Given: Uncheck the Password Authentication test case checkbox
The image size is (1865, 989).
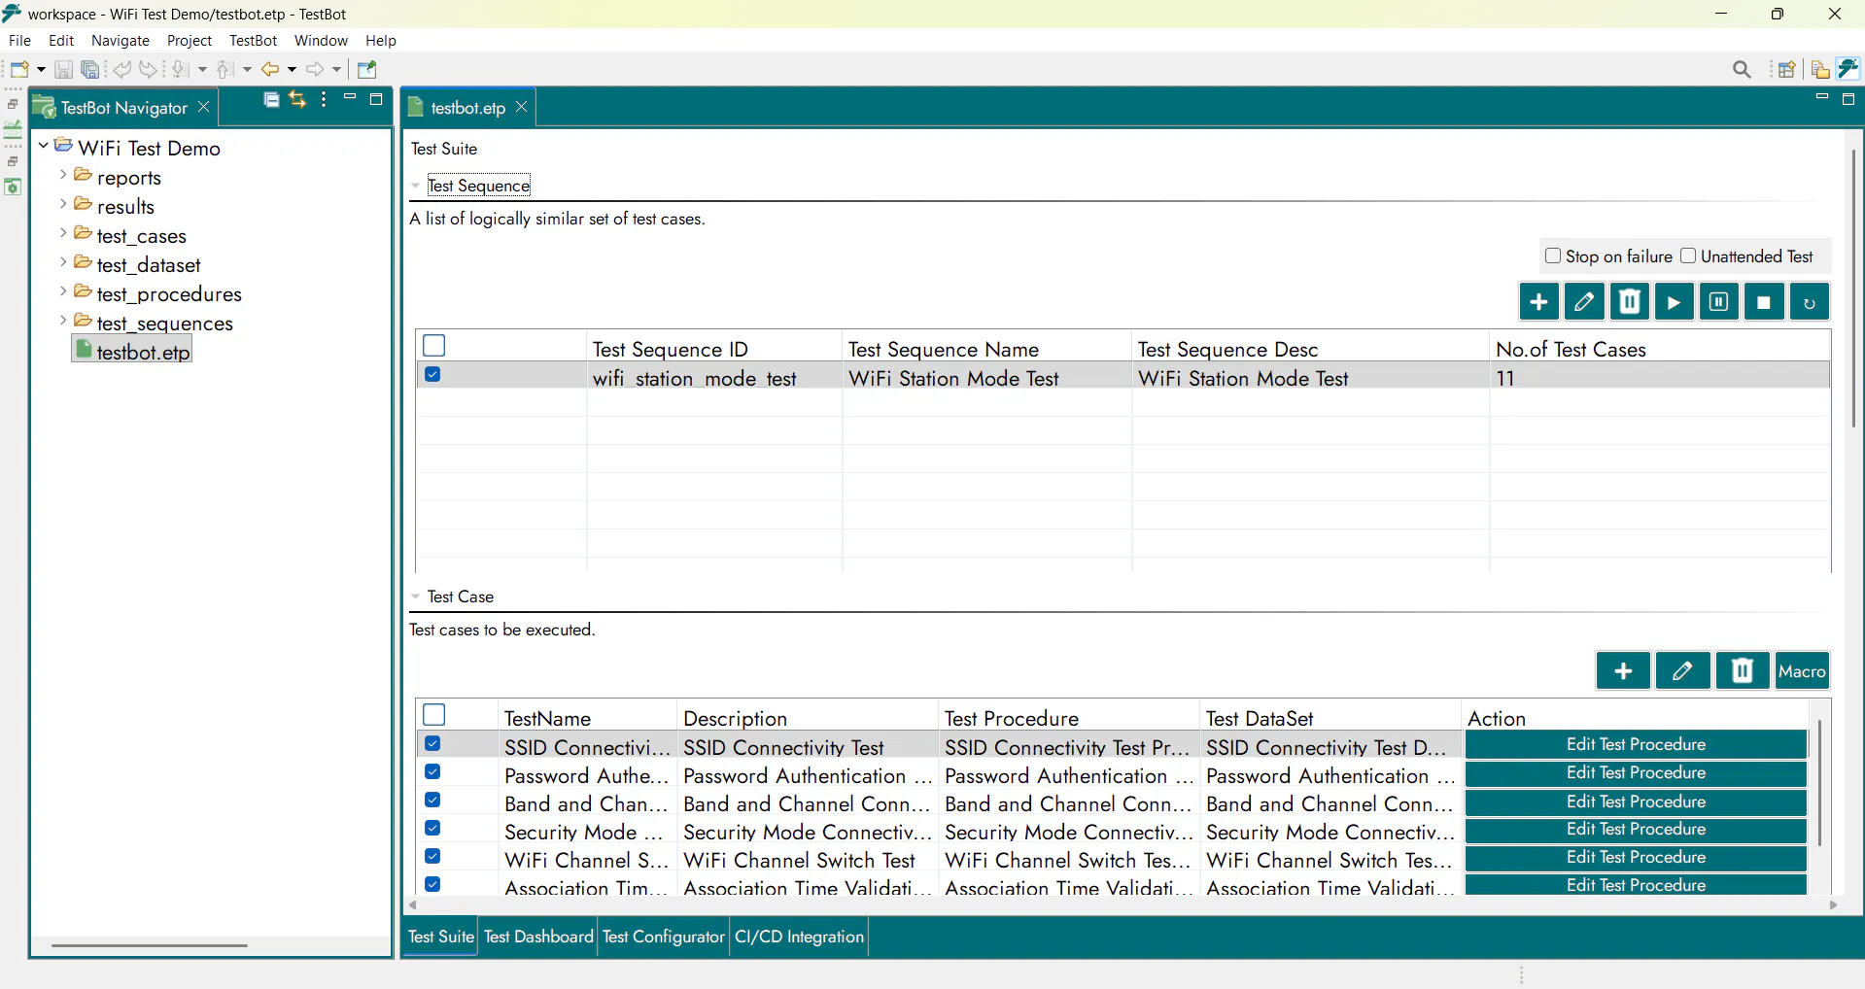Looking at the screenshot, I should tap(433, 772).
